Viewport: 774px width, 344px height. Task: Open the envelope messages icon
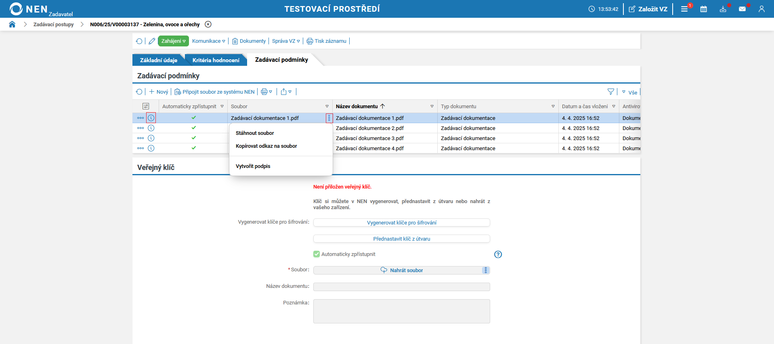(742, 9)
